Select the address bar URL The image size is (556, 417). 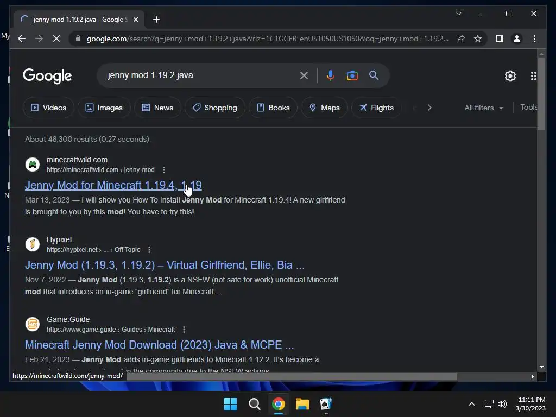click(x=268, y=39)
